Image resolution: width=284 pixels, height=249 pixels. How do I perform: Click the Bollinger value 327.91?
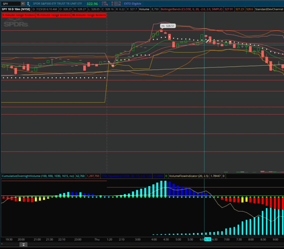click(229, 9)
